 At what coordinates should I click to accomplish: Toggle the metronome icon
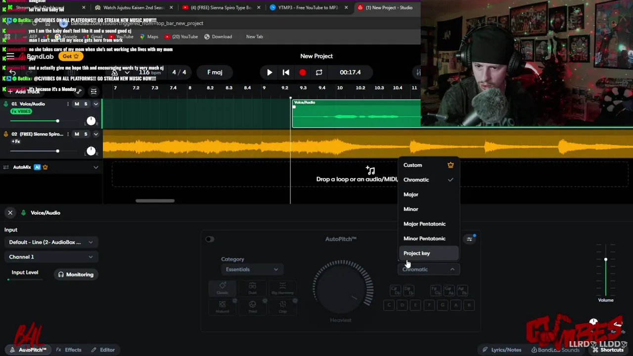point(114,72)
